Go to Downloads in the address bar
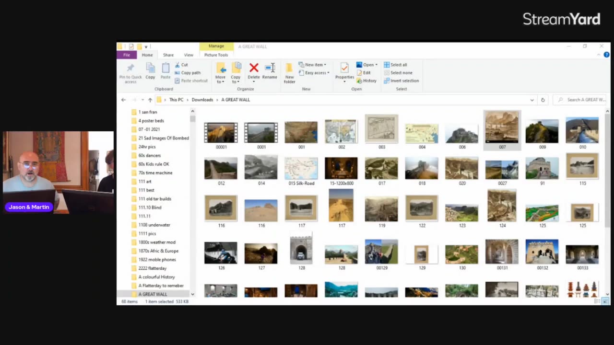The height and width of the screenshot is (345, 614). click(x=202, y=100)
